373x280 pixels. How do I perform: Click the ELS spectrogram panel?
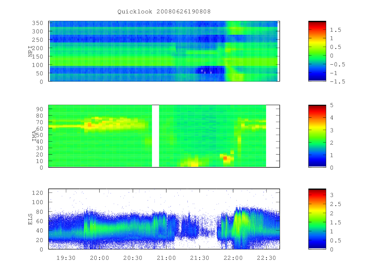click(x=164, y=219)
